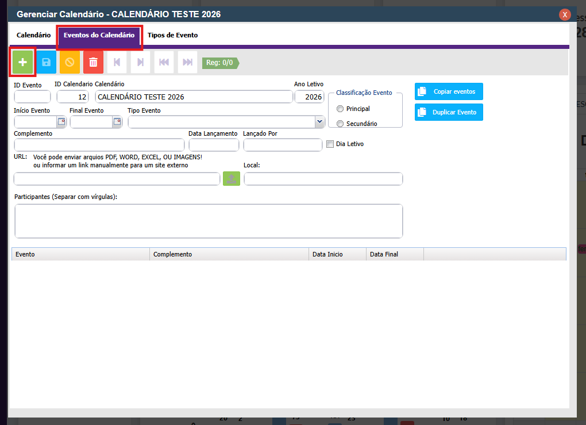586x425 pixels.
Task: Click the red trash delete icon
Action: click(x=93, y=62)
